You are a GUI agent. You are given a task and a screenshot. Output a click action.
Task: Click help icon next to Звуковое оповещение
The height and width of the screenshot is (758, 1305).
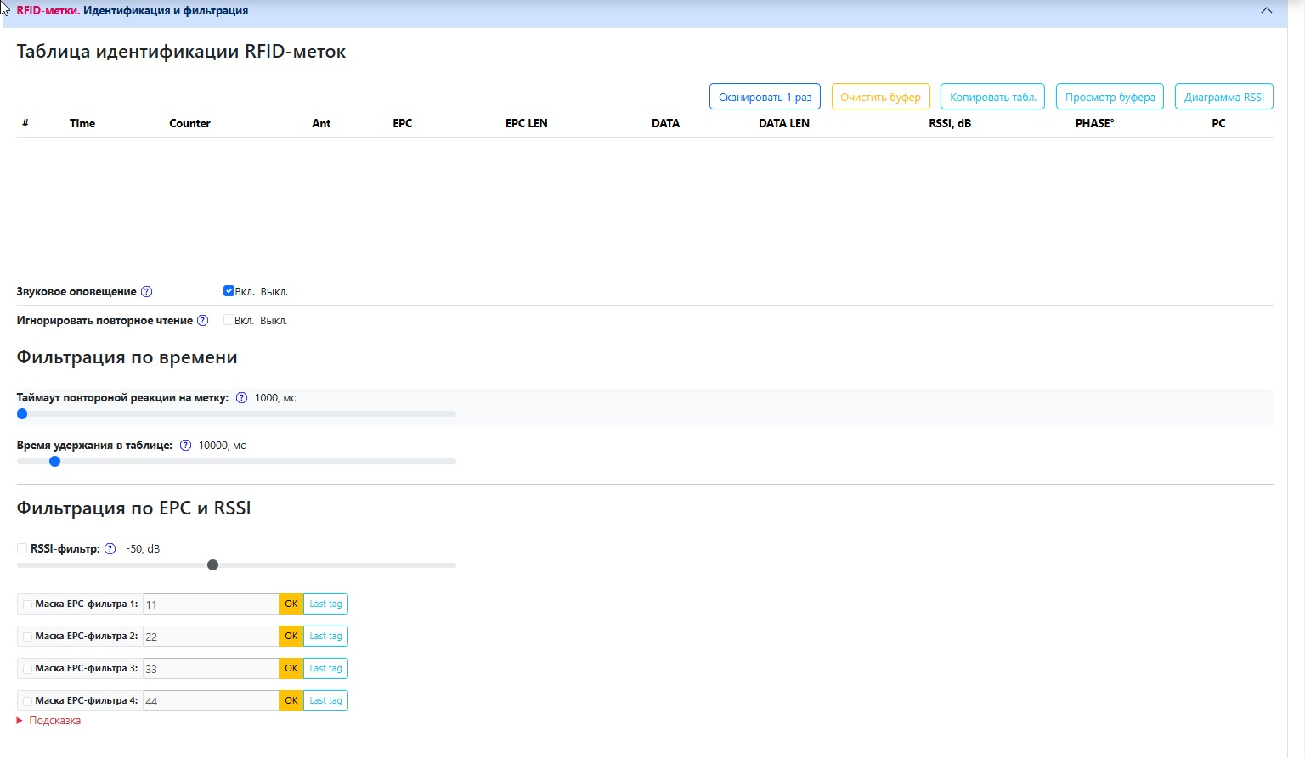click(146, 292)
